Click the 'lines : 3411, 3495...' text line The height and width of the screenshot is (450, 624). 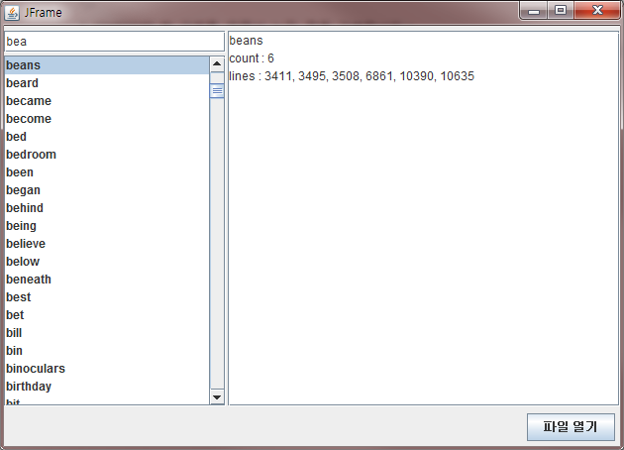[x=352, y=76]
